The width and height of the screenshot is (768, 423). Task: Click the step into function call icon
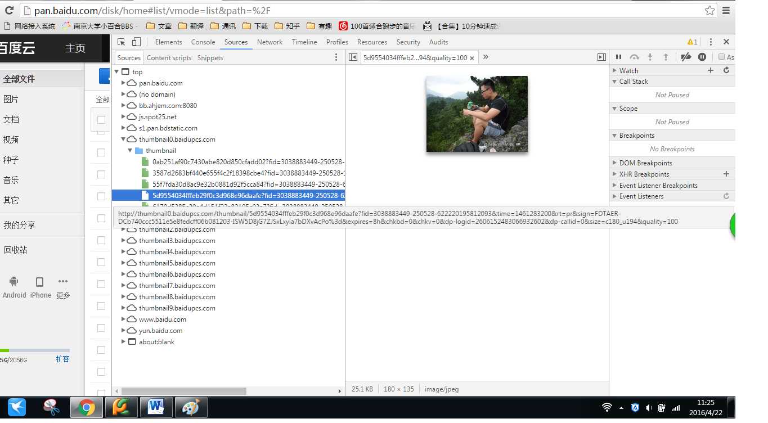[x=650, y=57]
